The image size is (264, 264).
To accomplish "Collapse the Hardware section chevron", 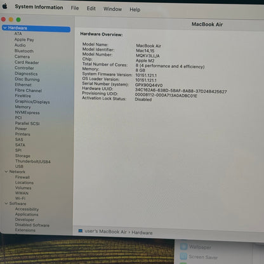I will click(x=5, y=28).
